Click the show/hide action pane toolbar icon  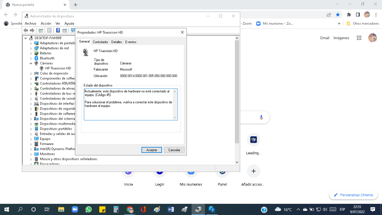[x=64, y=30]
